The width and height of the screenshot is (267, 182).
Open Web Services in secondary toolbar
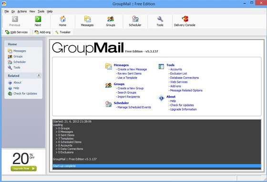[17, 32]
